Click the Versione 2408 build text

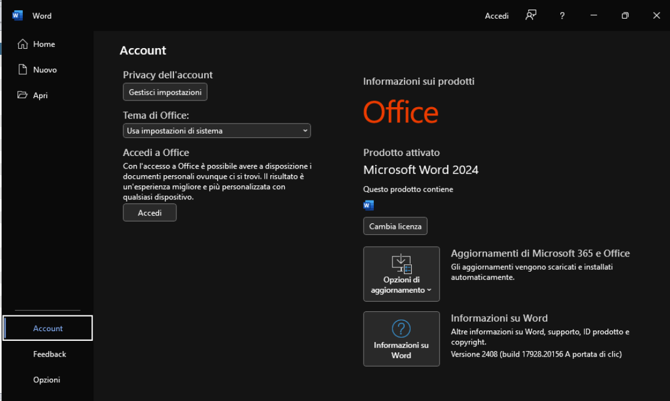coord(536,354)
